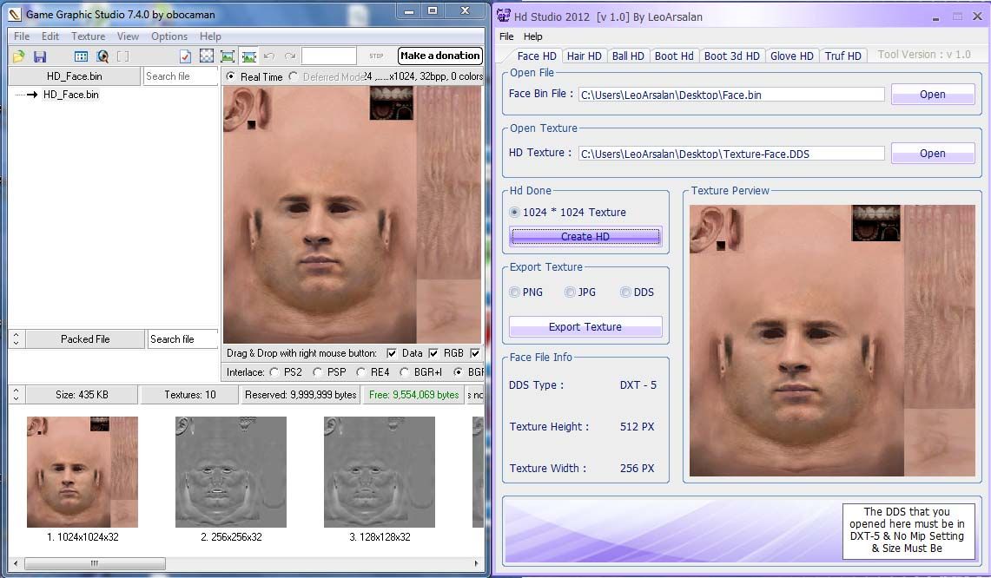Switch to the Boot 3d HD tab
This screenshot has width=991, height=578.
click(731, 56)
